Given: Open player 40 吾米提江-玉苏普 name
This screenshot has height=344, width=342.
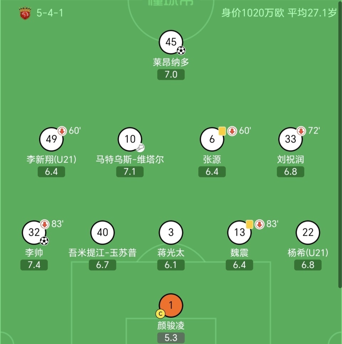Looking at the screenshot, I should pos(103,252).
